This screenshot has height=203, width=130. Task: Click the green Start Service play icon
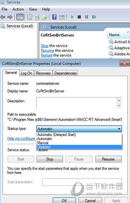pyautogui.click(x=72, y=17)
